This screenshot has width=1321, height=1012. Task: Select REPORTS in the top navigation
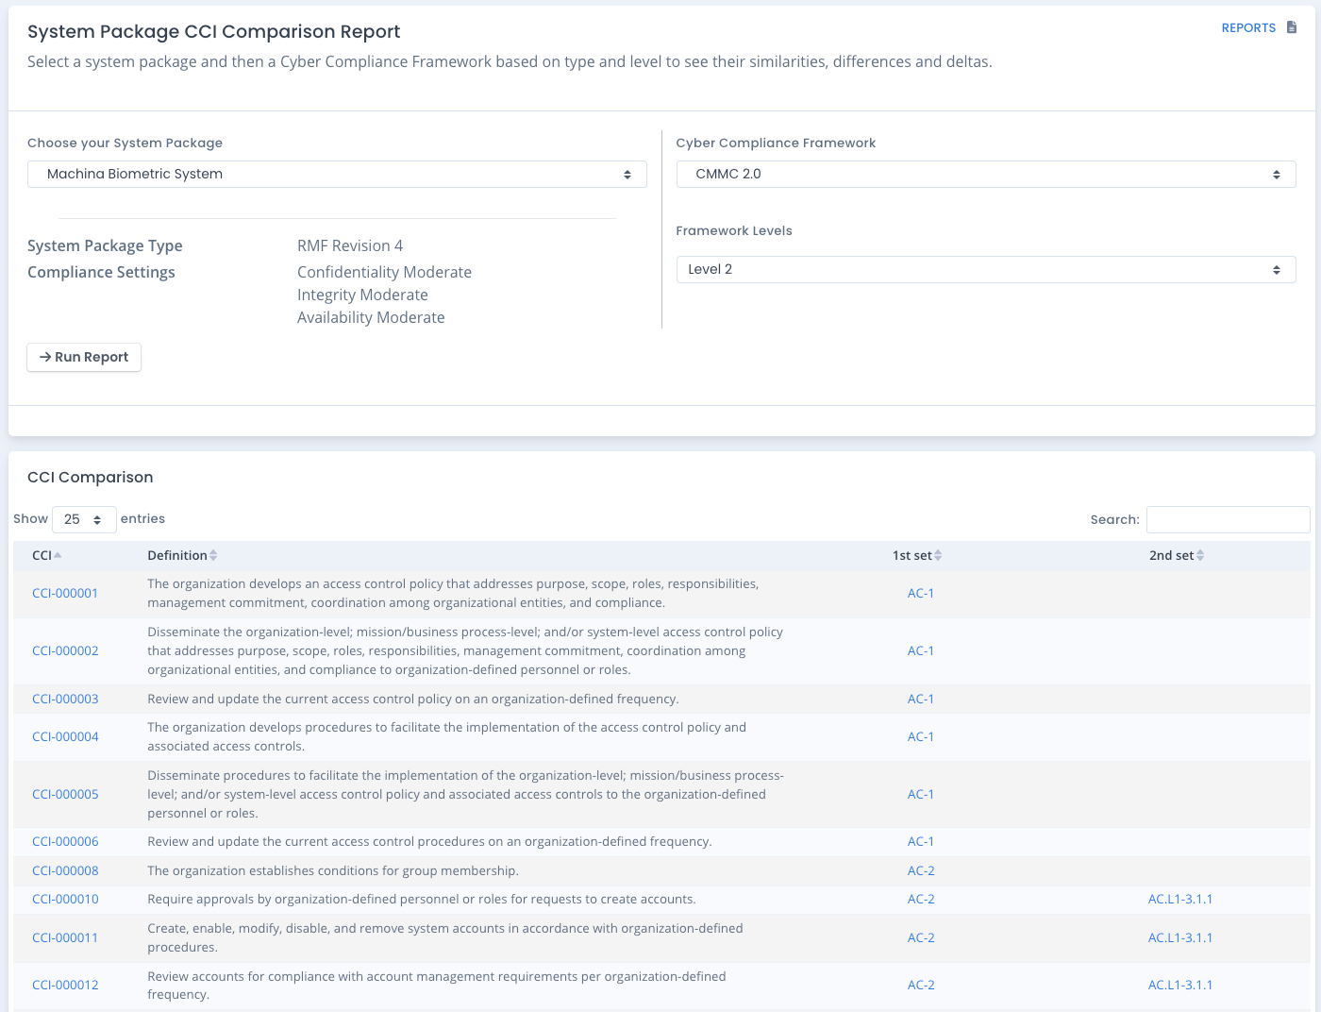(1249, 27)
